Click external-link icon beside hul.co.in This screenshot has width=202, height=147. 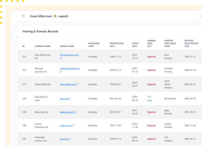click(x=69, y=139)
